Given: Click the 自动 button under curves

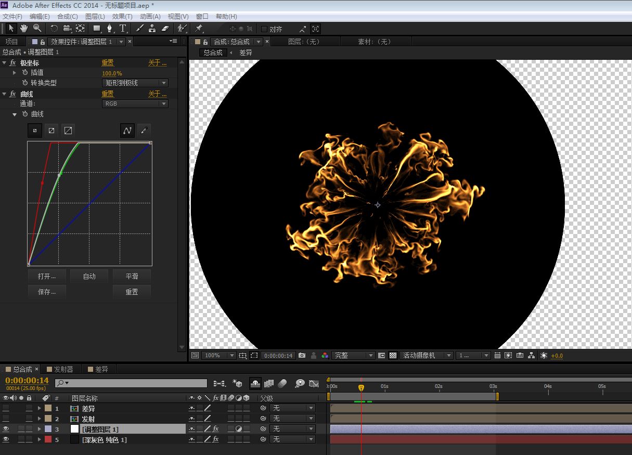Looking at the screenshot, I should pyautogui.click(x=89, y=276).
